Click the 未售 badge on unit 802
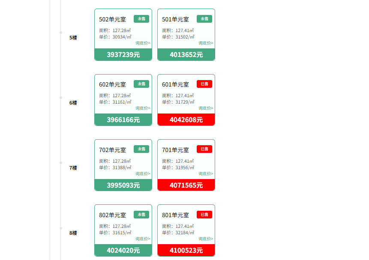369x260 pixels. [141, 214]
